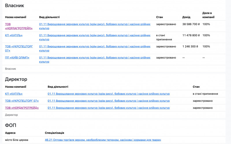
Task: Click the Спеціалізація column header
Action: click(54, 133)
